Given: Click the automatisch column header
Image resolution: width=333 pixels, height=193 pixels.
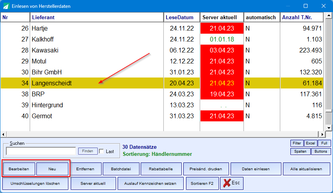Looking at the screenshot, I should point(262,17).
